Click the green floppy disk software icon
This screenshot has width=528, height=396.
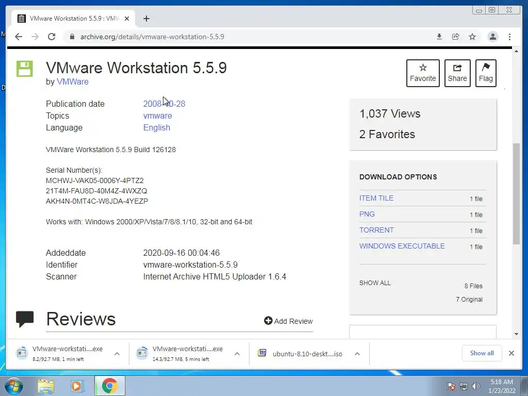pyautogui.click(x=25, y=69)
